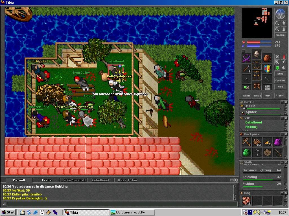Minimize the Bag panel
Viewport: 289px width, 216px height.
282,193
